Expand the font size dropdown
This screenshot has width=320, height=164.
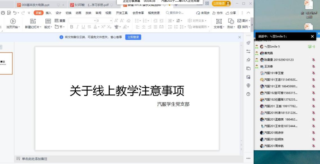tap(111, 21)
